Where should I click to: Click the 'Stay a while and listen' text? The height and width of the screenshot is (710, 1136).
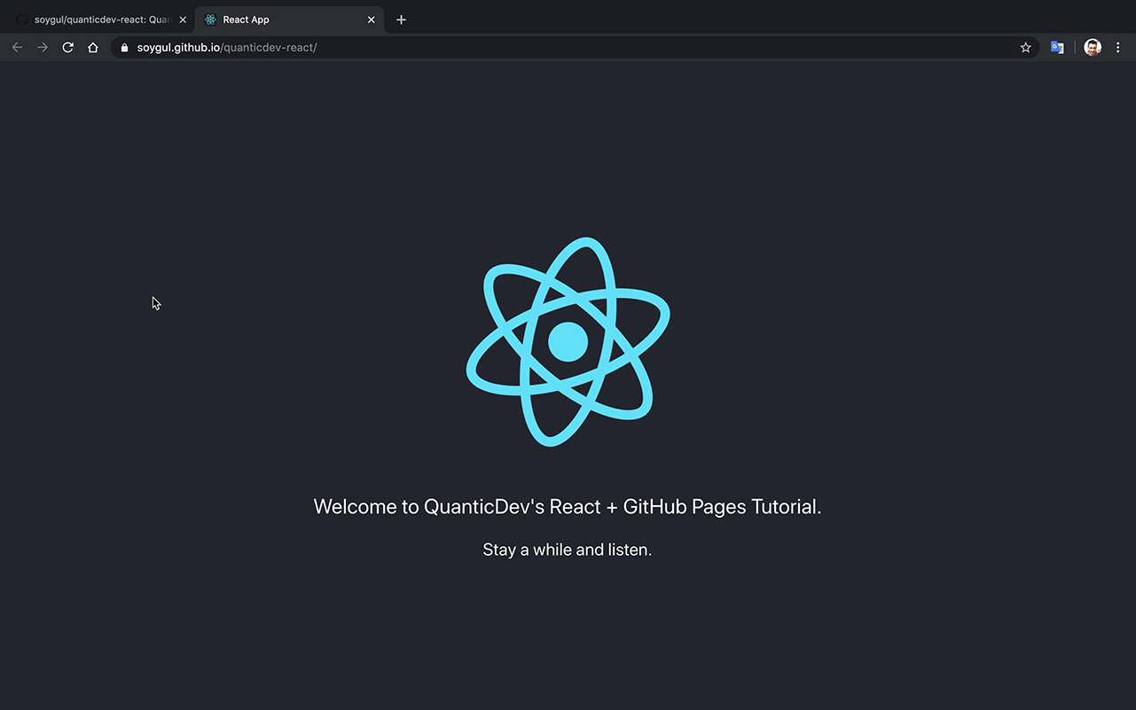(567, 549)
